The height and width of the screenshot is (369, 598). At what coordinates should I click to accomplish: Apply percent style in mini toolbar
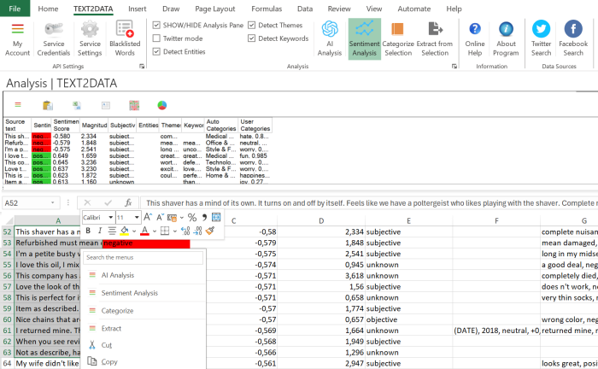(192, 217)
